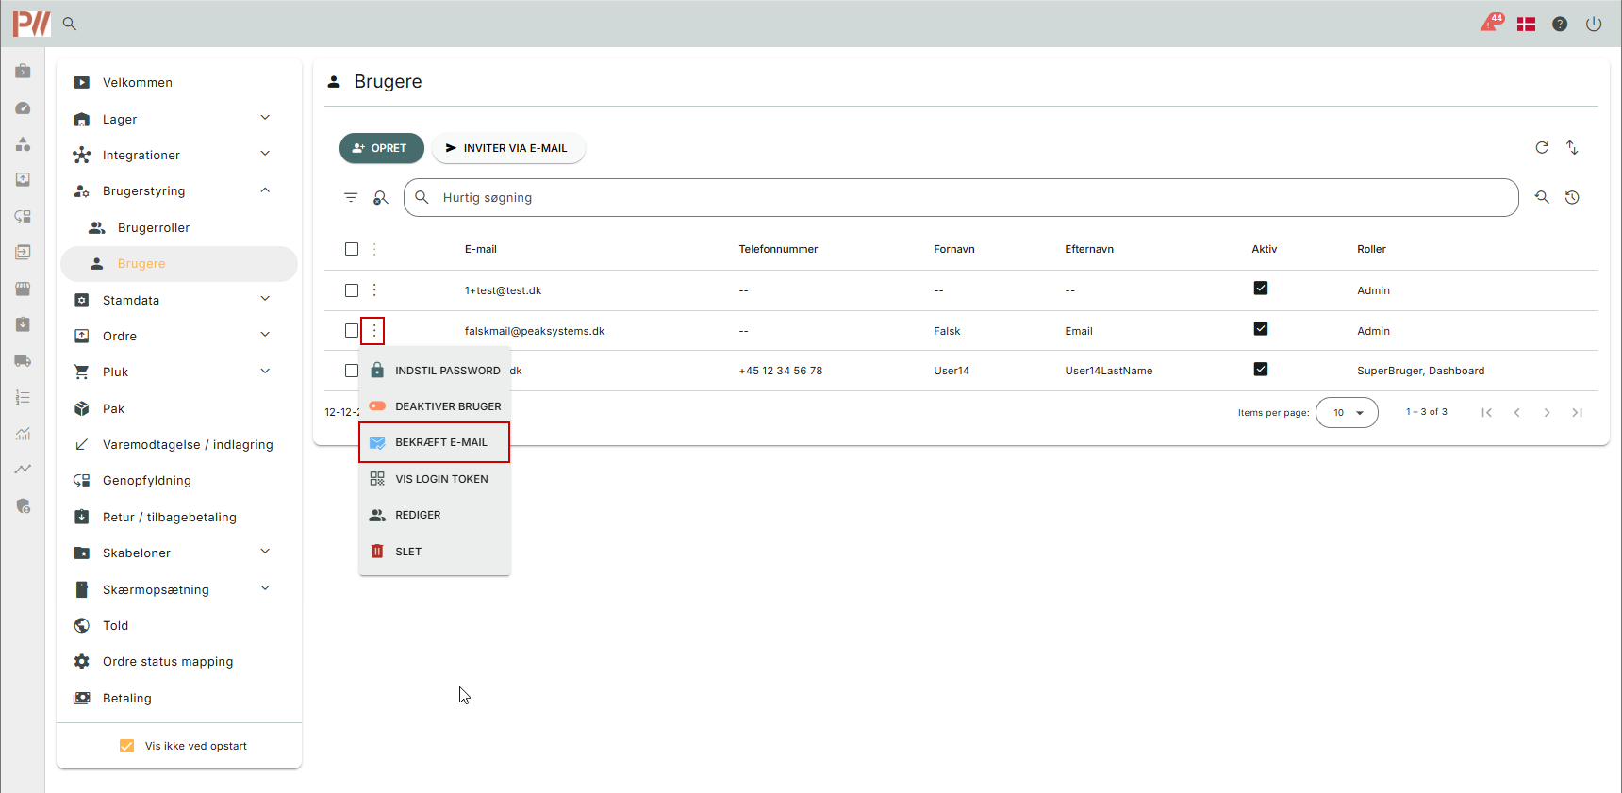Click the power logout icon

[1594, 25]
